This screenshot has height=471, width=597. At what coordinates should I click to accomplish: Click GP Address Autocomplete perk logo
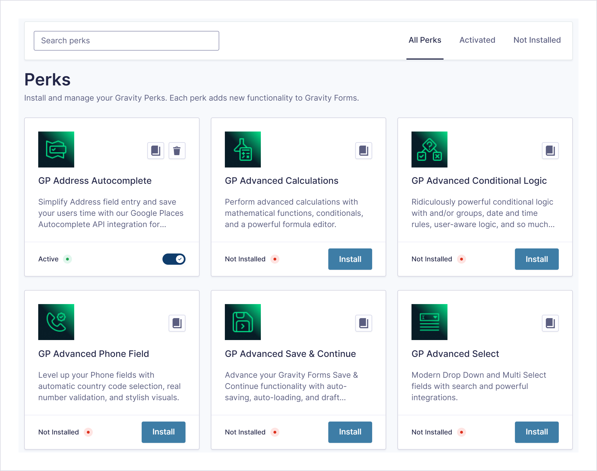pos(56,150)
